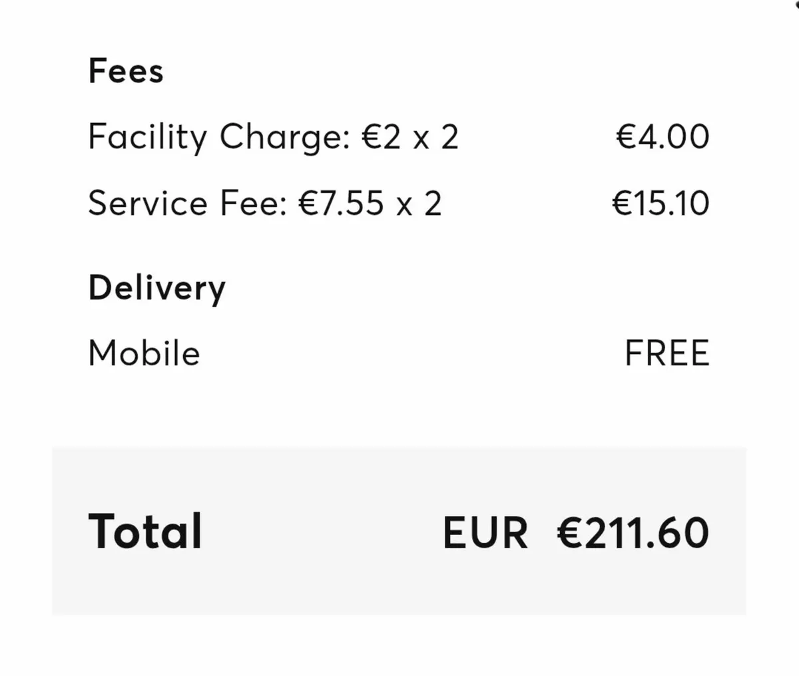Click the FREE delivery price
This screenshot has width=799, height=676.
pyautogui.click(x=666, y=353)
